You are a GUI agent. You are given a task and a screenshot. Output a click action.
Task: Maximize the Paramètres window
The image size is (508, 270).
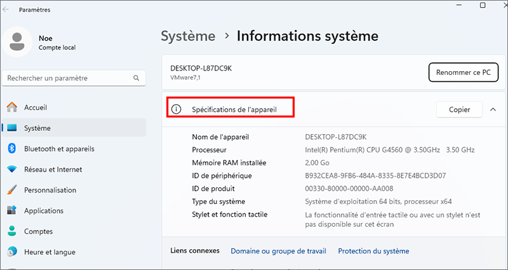483,5
